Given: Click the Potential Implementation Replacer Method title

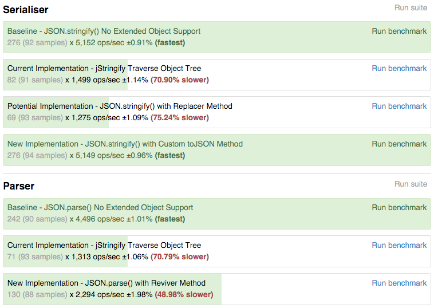Looking at the screenshot, I should click(120, 106).
